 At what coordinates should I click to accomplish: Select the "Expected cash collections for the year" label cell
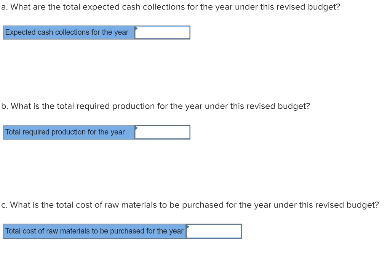coord(69,32)
